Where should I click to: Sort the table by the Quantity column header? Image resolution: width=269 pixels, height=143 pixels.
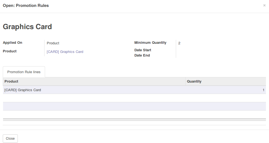(x=194, y=81)
